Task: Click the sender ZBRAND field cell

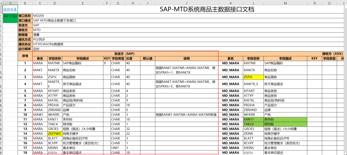Action: (x=55, y=110)
